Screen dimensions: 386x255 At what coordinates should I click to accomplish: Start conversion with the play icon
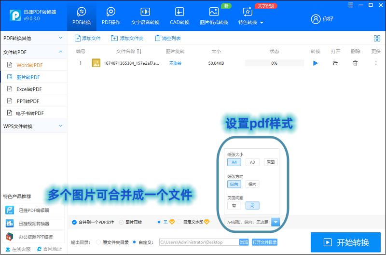tap(316, 63)
